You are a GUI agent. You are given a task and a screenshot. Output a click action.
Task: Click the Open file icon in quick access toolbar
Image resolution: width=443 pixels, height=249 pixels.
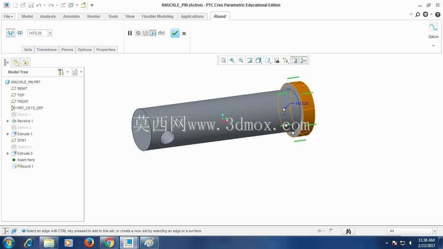[23, 5]
